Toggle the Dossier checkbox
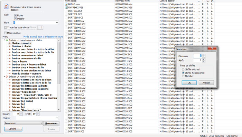242x137 pixels. (x=15, y=19)
